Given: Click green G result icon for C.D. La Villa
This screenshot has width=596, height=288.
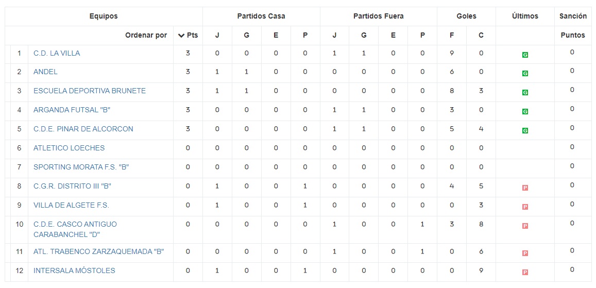Looking at the screenshot, I should click(525, 55).
